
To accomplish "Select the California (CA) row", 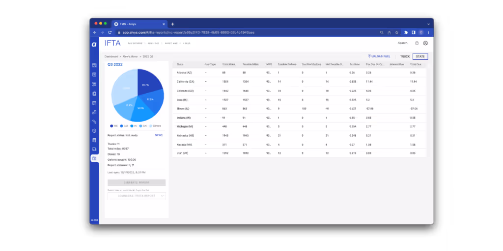I will coord(299,82).
